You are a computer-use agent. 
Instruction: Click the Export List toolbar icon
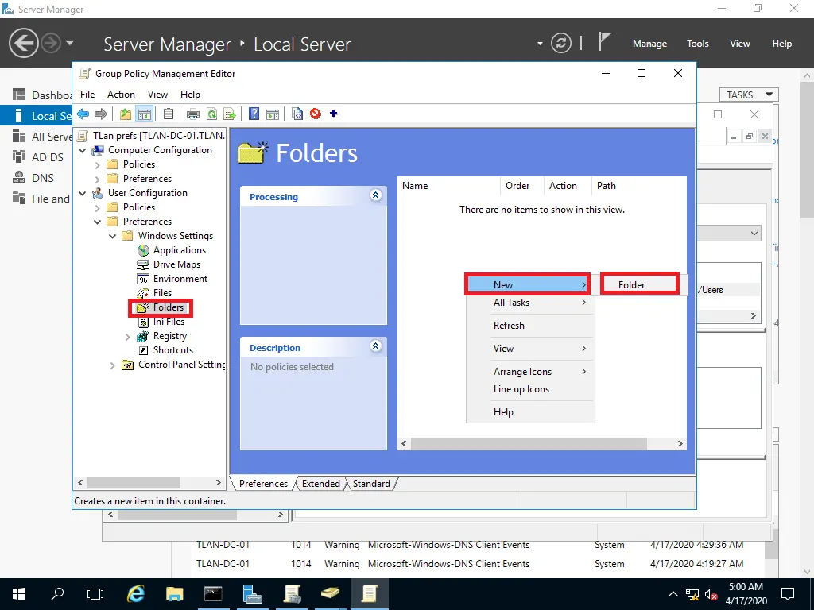click(230, 114)
